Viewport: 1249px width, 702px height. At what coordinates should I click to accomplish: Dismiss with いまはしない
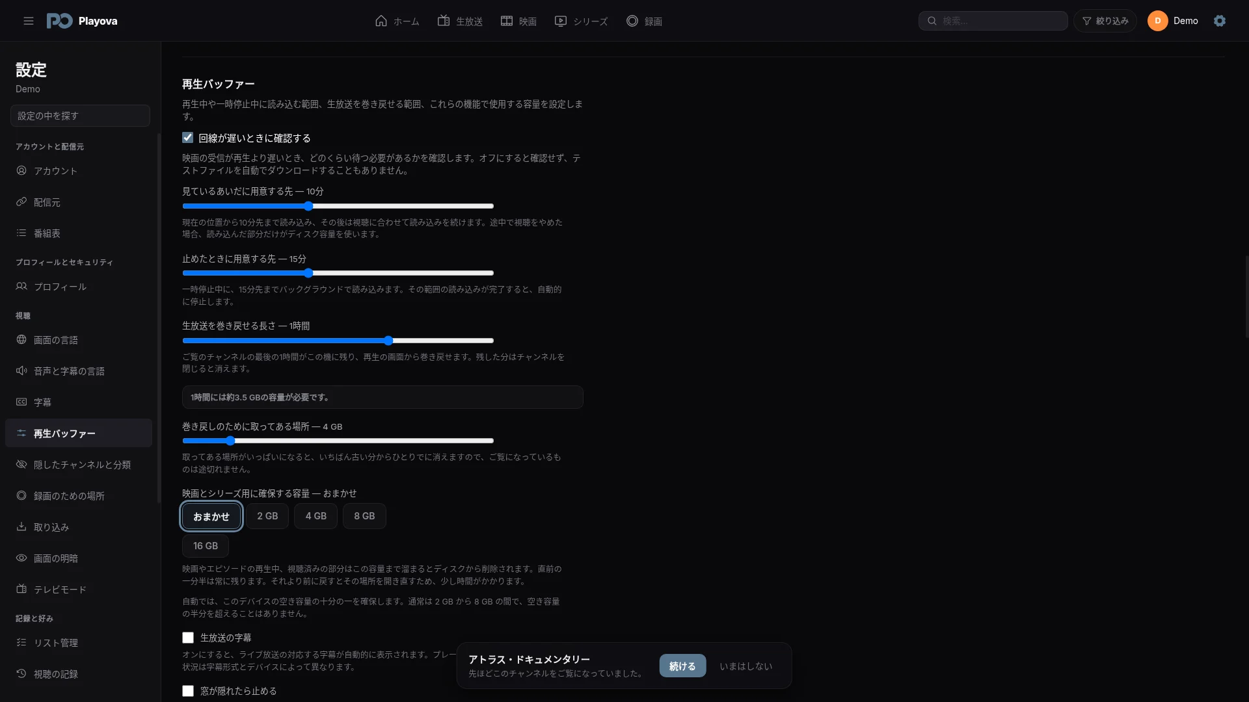745,666
